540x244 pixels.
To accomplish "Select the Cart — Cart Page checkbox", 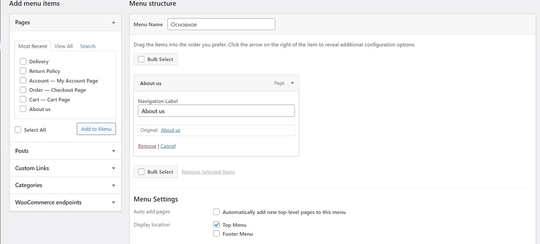I will [23, 99].
